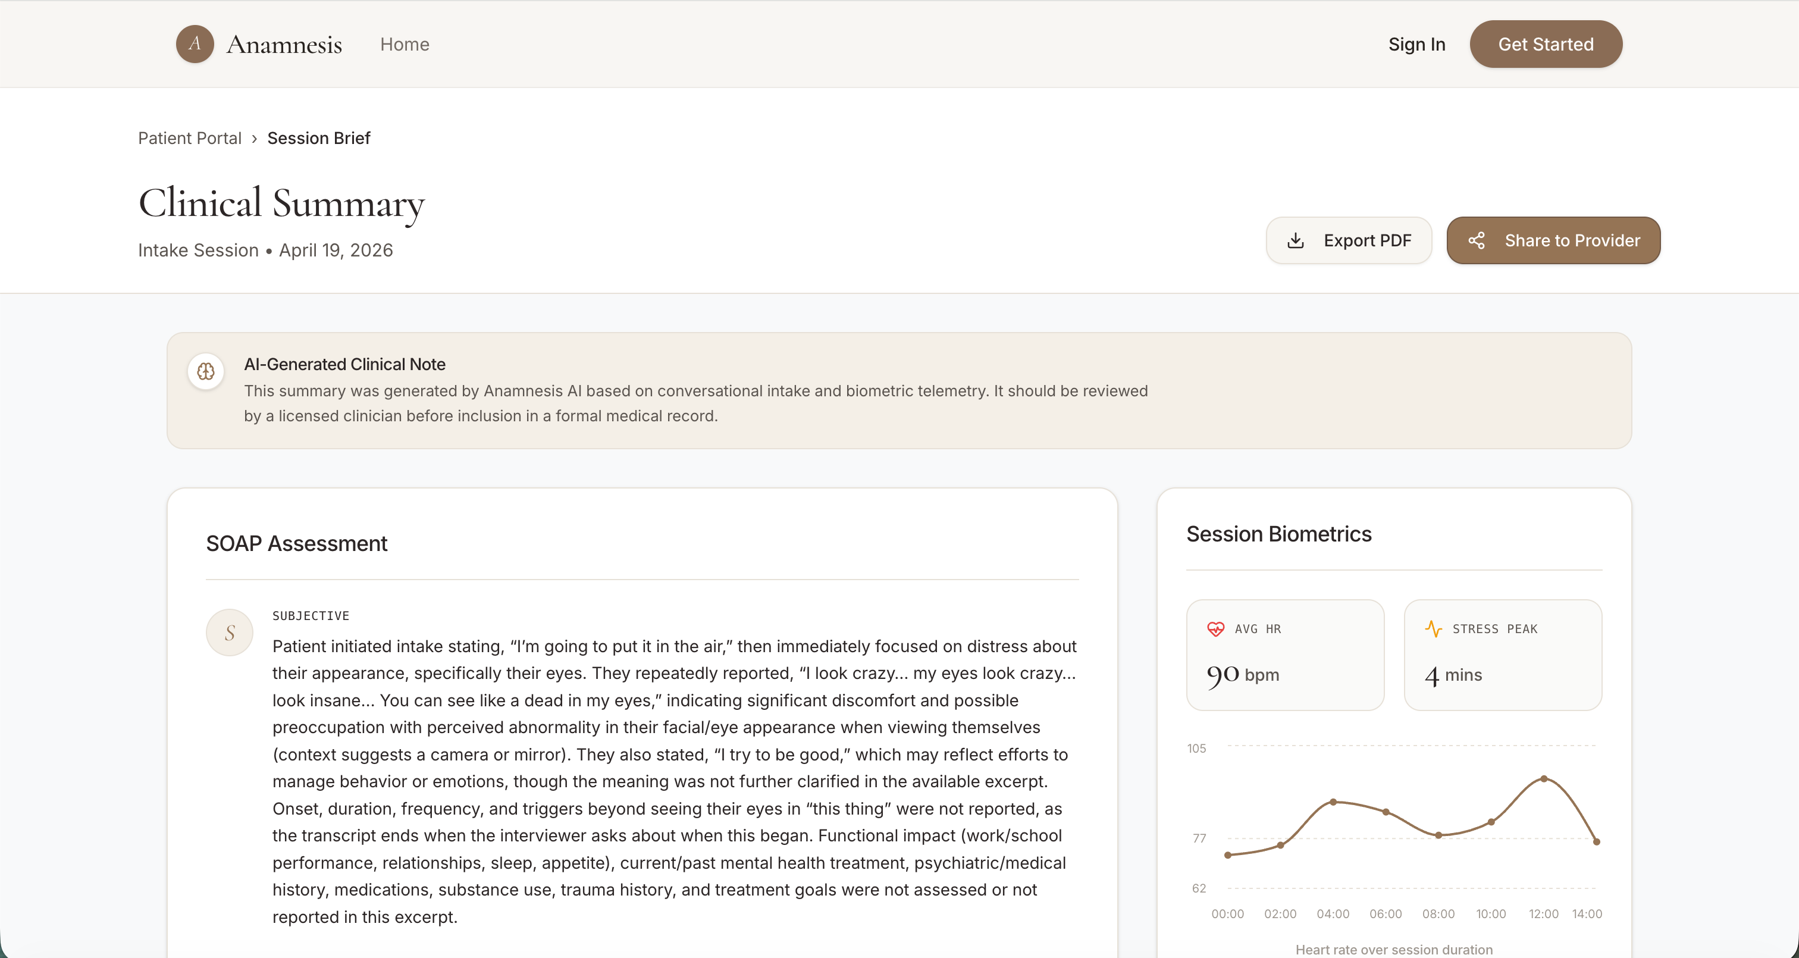Go to the Patient Portal breadcrumb
The image size is (1799, 958).
pyautogui.click(x=189, y=139)
